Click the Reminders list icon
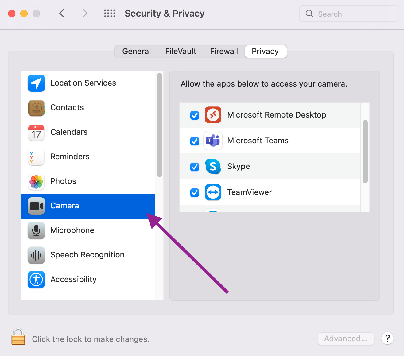The width and height of the screenshot is (404, 356). pyautogui.click(x=36, y=157)
